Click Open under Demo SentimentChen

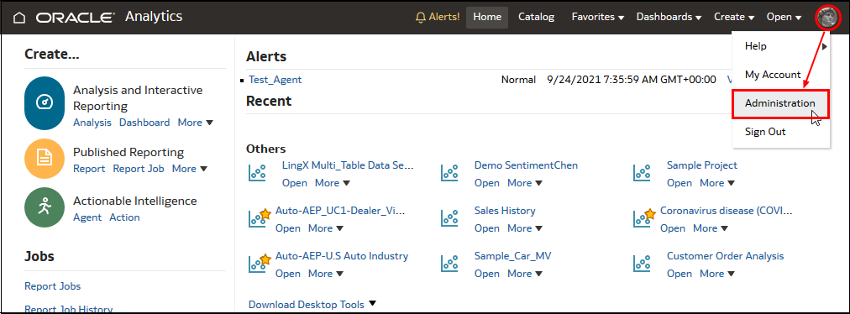(x=487, y=183)
